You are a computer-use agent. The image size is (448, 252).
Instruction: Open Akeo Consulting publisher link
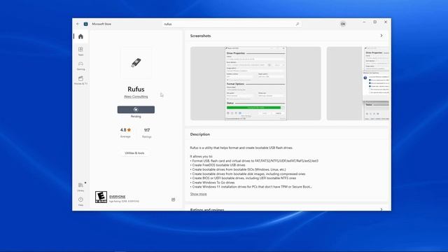[x=136, y=97]
